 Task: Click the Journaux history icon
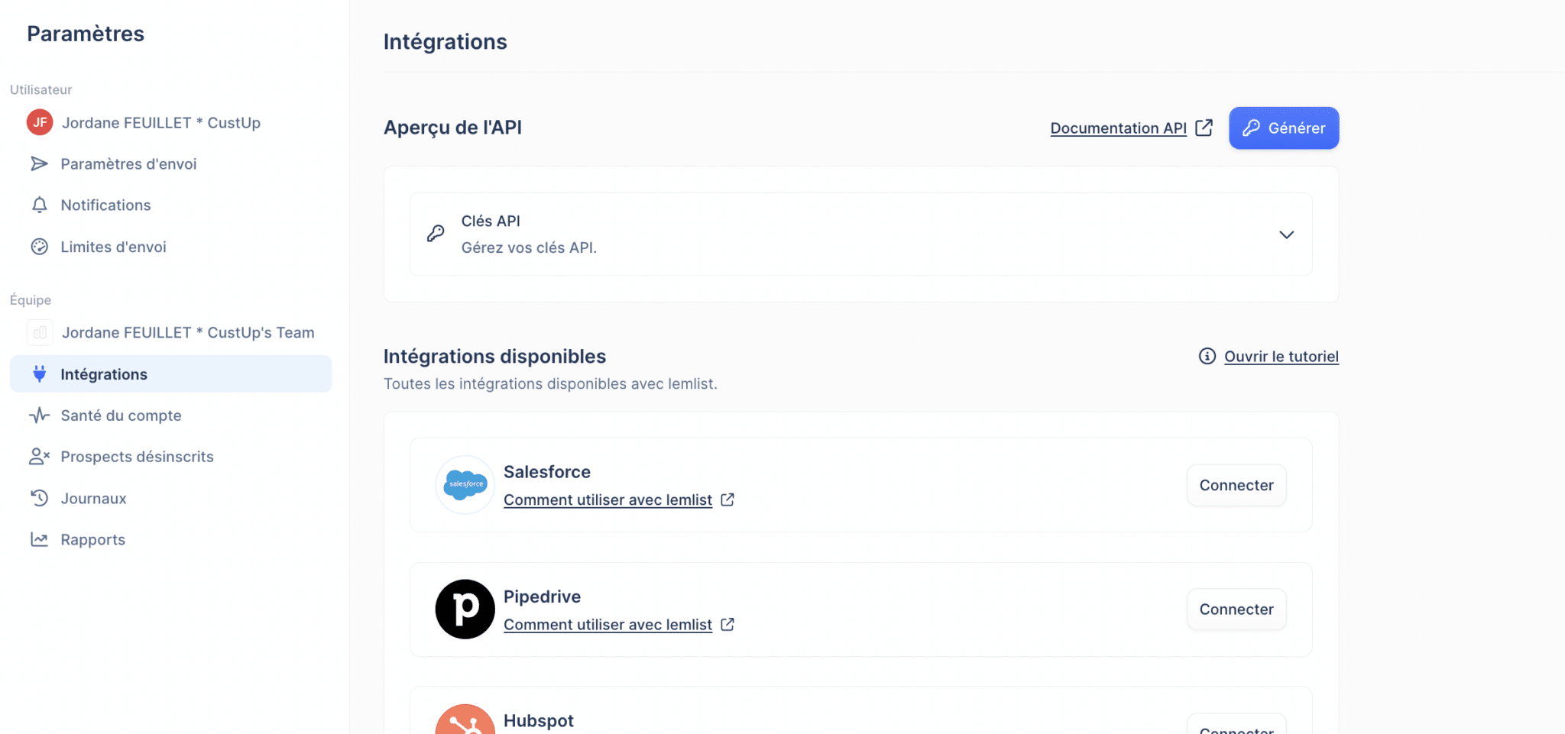39,498
